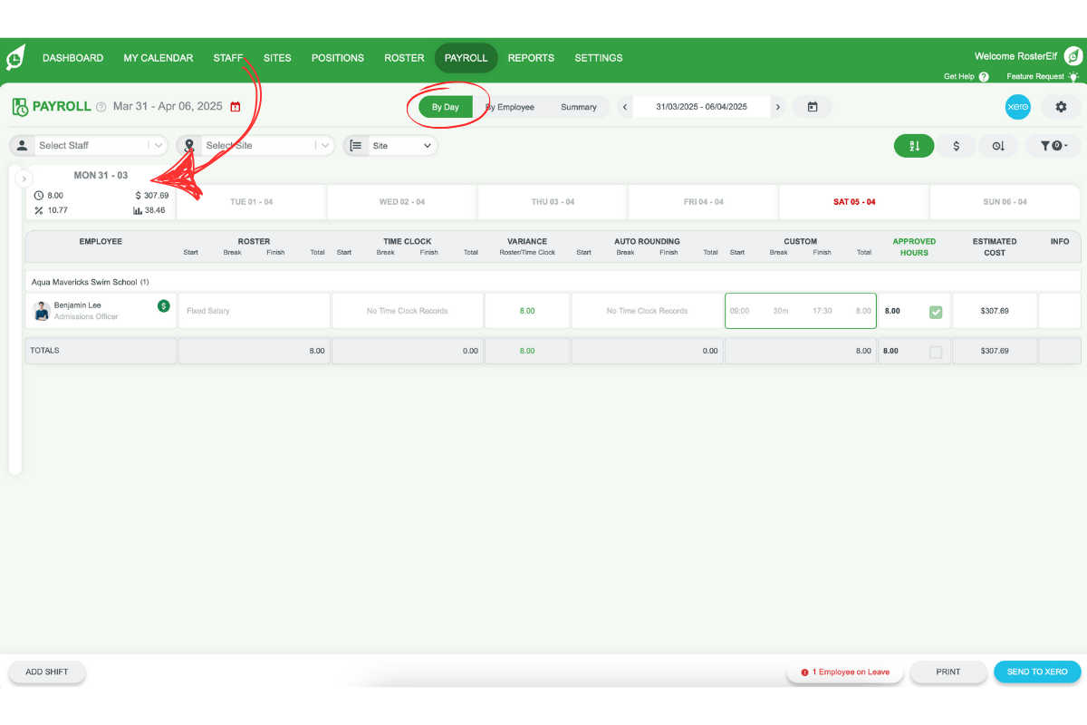Viewport: 1087px width, 725px height.
Task: Click the Xero integration icon
Action: [1018, 107]
